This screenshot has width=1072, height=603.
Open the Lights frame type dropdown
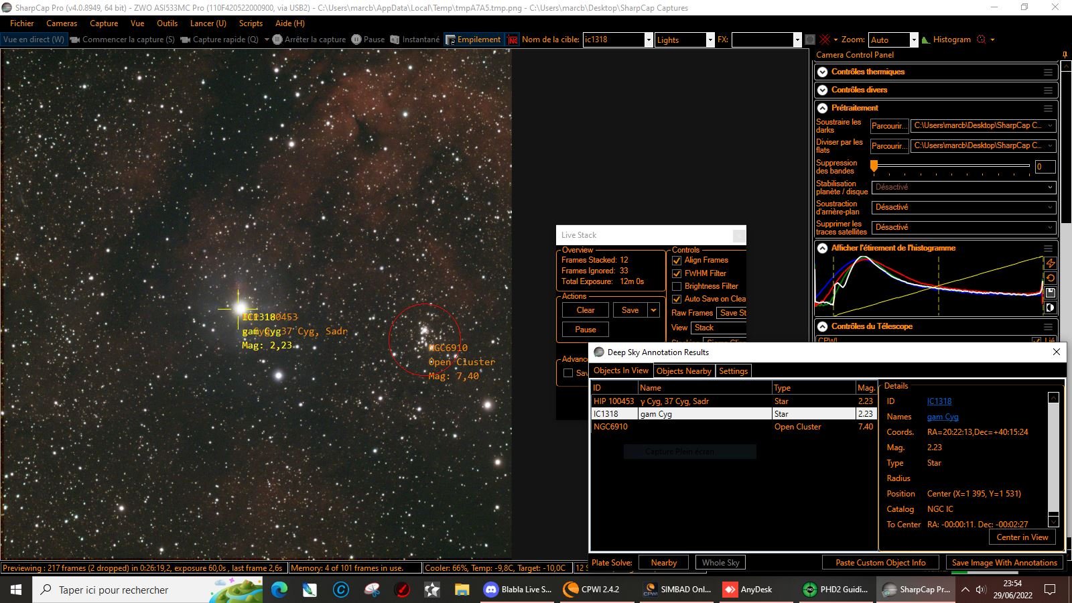(710, 40)
